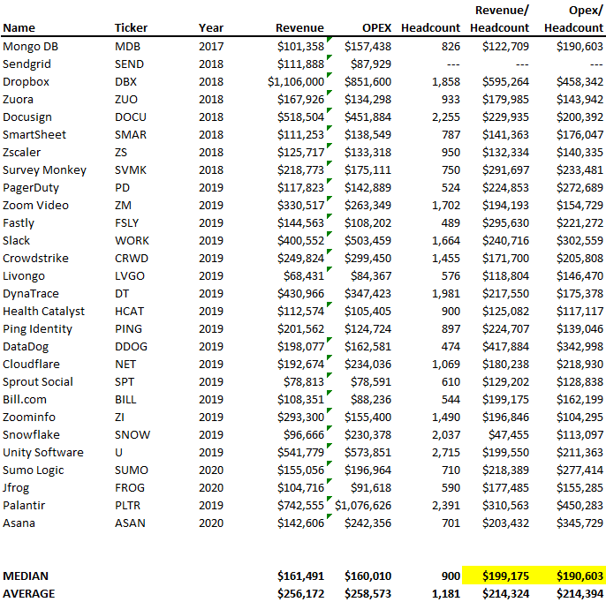Click average revenue $256,172
Image resolution: width=606 pixels, height=602 pixels.
click(x=300, y=594)
